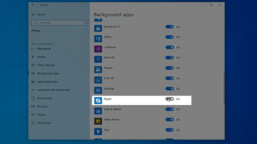Click the search magnifier icon
The width and height of the screenshot is (257, 144).
[84, 23]
